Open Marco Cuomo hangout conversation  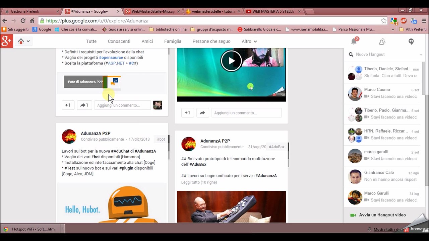(383, 93)
